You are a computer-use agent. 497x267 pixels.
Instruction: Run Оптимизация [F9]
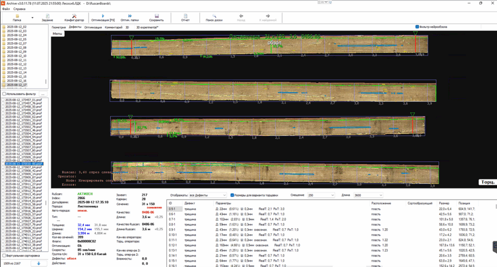tap(103, 18)
